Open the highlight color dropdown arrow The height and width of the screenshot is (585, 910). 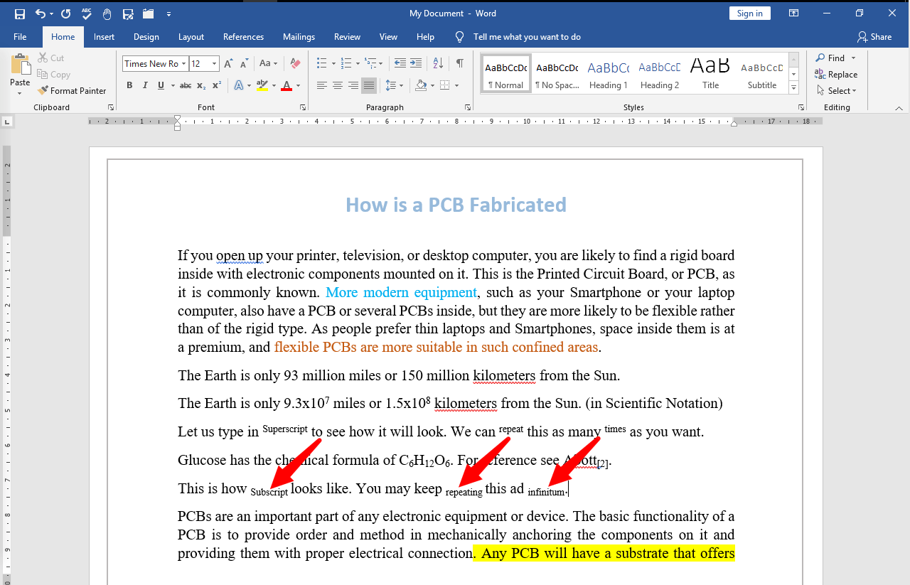click(x=273, y=85)
